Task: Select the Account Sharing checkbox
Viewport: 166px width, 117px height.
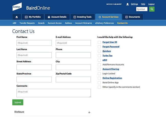Action: click(x=99, y=69)
